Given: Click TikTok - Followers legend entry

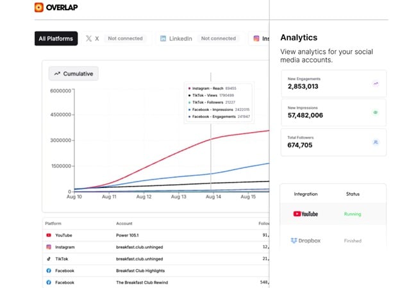Looking at the screenshot, I should click(212, 103).
